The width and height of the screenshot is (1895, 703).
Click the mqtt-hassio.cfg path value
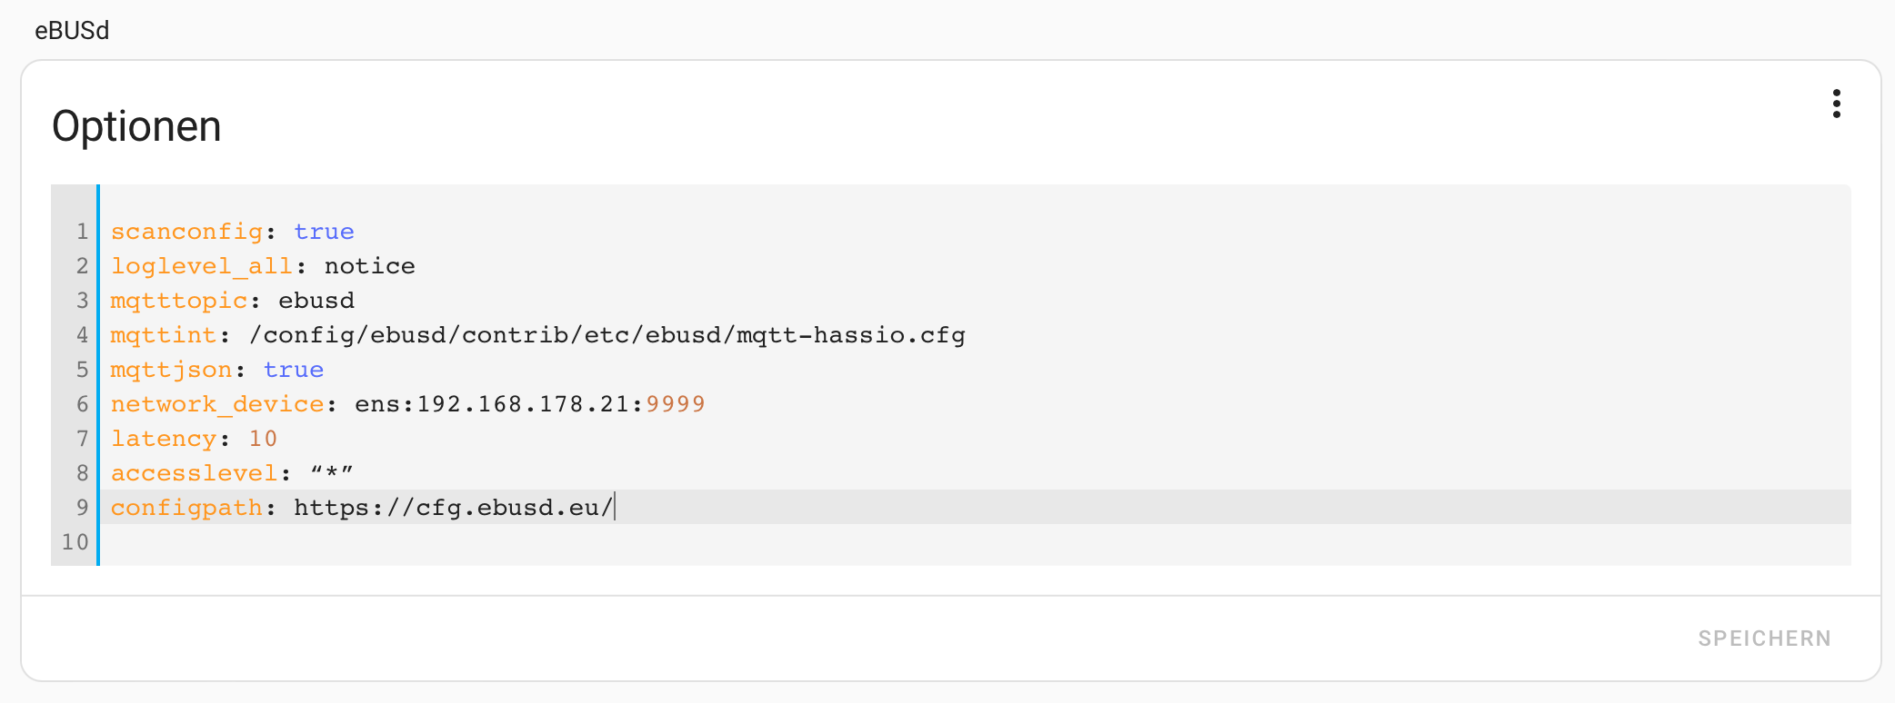[x=607, y=335]
